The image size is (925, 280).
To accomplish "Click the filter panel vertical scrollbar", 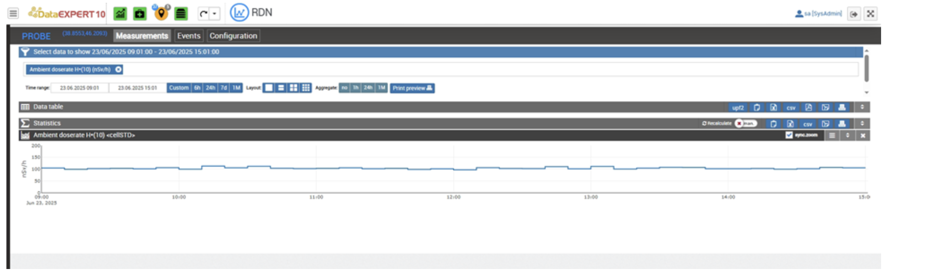I will 866,69.
